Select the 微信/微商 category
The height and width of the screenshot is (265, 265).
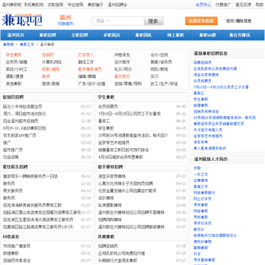[x=51, y=84]
